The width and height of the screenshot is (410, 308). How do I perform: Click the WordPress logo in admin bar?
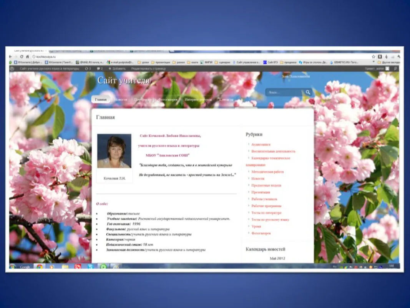point(12,69)
